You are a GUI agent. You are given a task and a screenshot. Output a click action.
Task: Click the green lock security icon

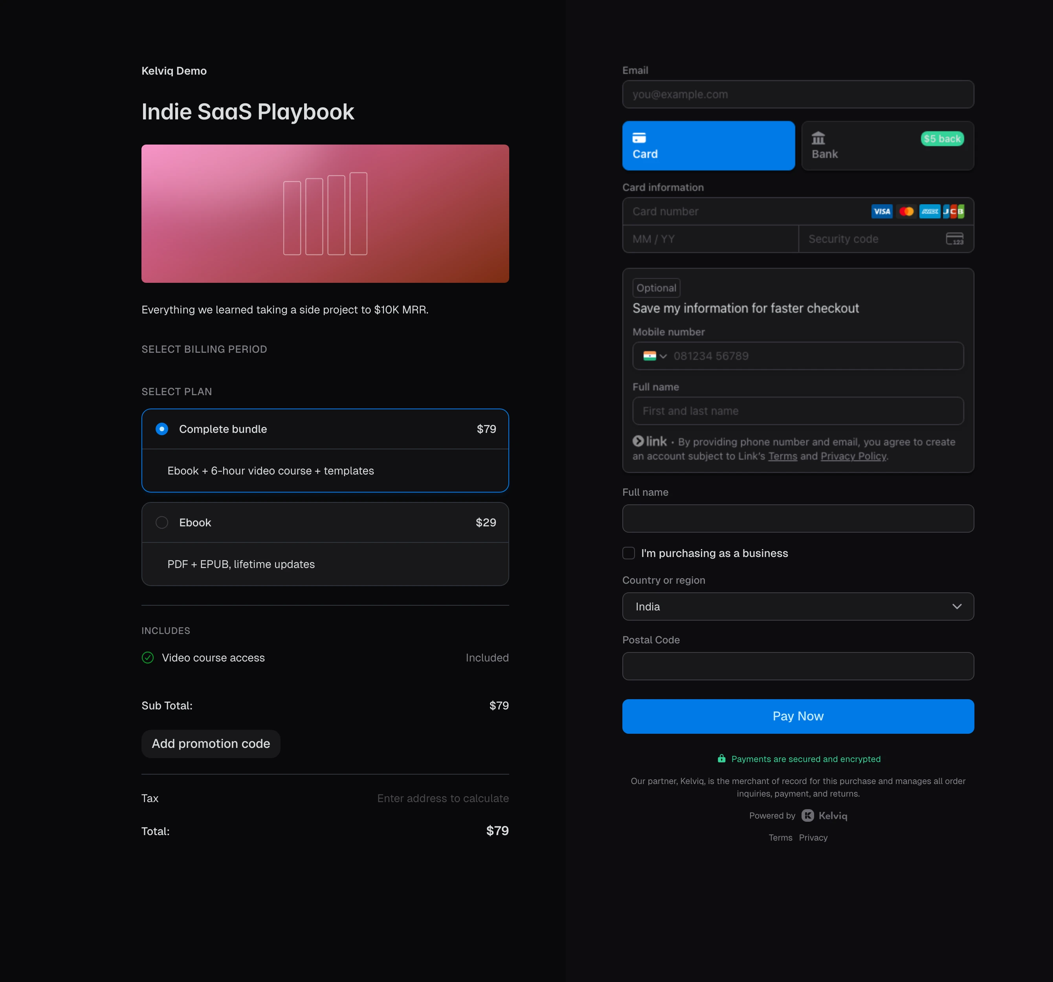click(x=721, y=758)
